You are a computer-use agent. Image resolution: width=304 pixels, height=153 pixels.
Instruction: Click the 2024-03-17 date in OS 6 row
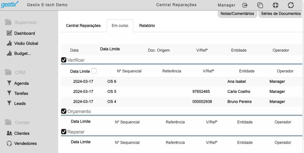point(83,82)
